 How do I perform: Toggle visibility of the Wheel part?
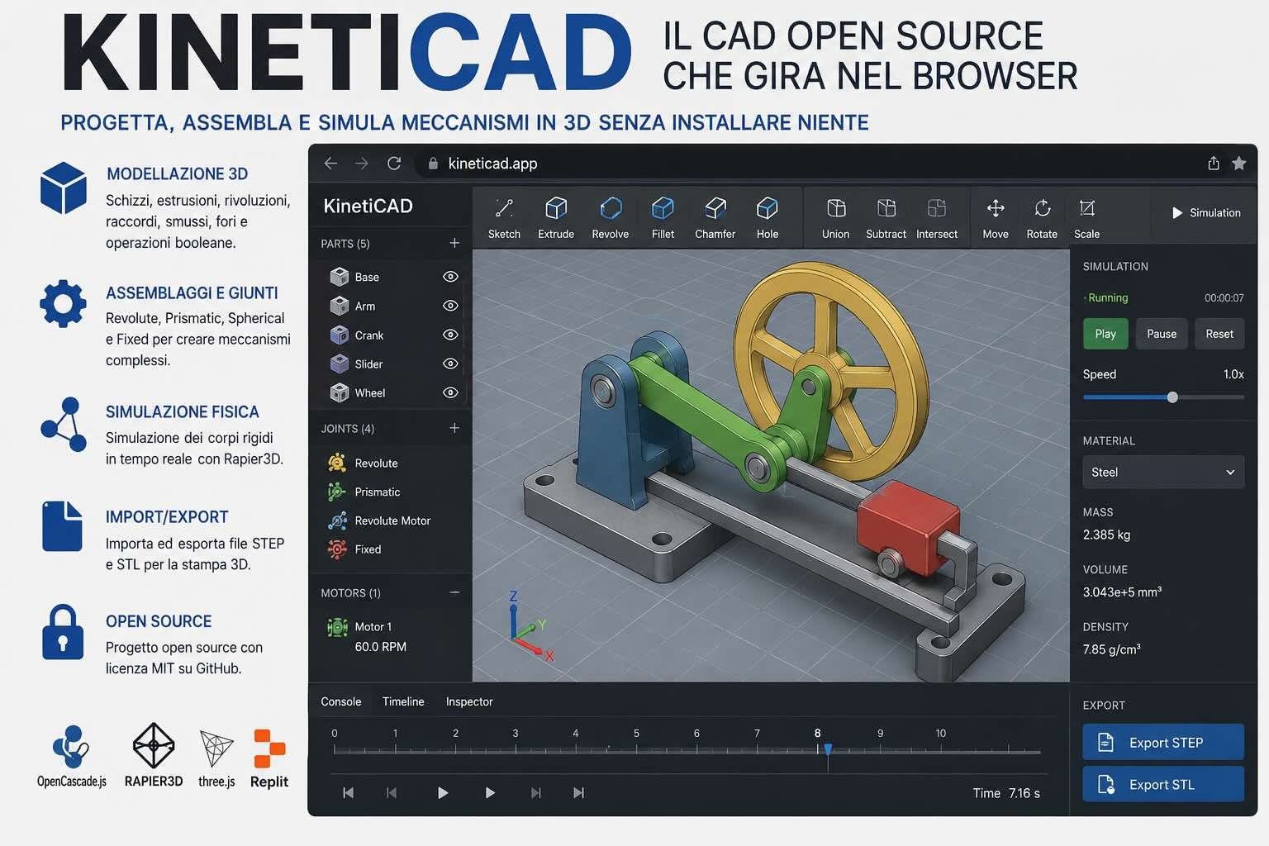(450, 392)
